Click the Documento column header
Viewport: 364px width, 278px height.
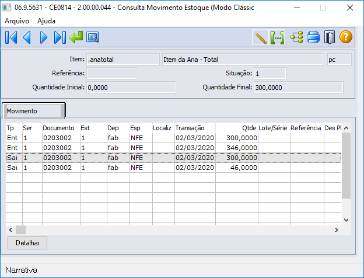point(61,128)
